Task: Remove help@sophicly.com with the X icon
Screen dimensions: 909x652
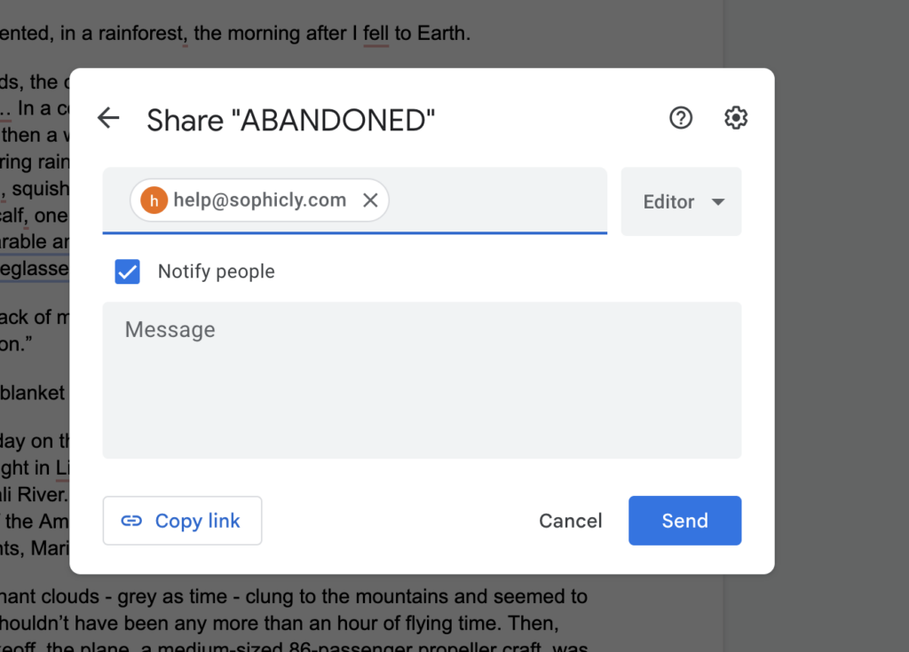Action: 370,200
